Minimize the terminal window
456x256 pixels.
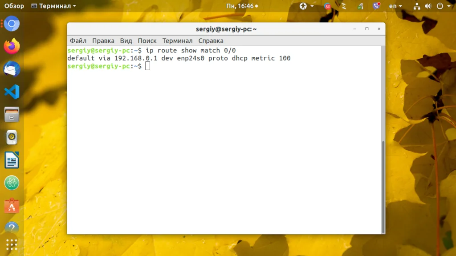click(355, 29)
